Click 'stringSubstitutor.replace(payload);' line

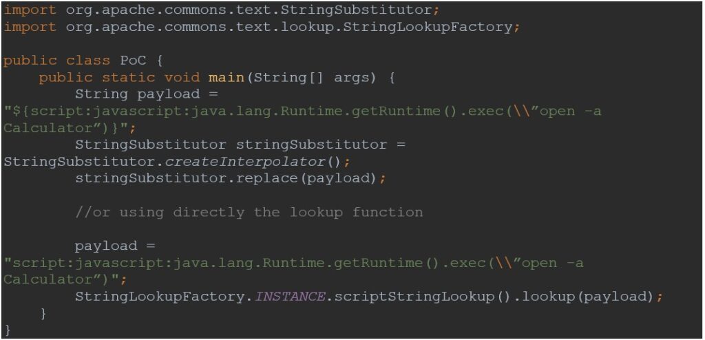coord(231,178)
